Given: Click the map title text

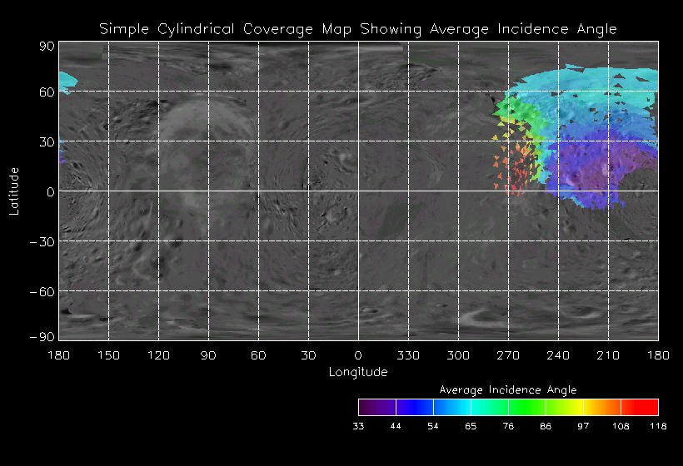Looking at the screenshot, I should coord(358,29).
